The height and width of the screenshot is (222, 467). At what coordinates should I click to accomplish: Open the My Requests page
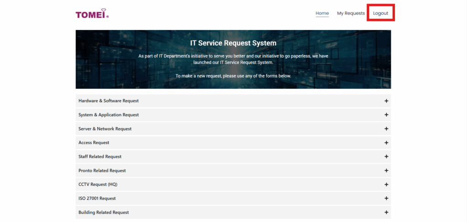click(351, 13)
